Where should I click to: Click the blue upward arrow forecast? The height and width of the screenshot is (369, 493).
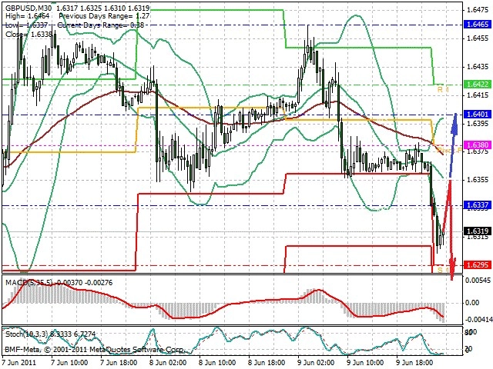pos(453,146)
